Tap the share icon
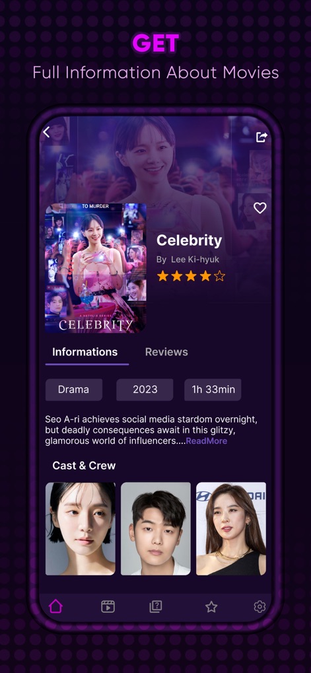Image resolution: width=311 pixels, height=673 pixels. click(261, 137)
